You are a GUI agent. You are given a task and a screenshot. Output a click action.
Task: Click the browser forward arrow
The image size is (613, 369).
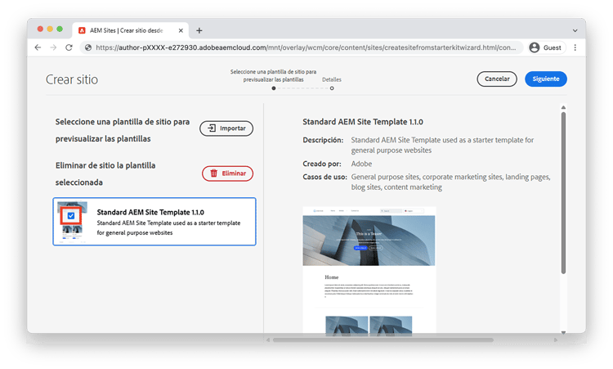(53, 47)
